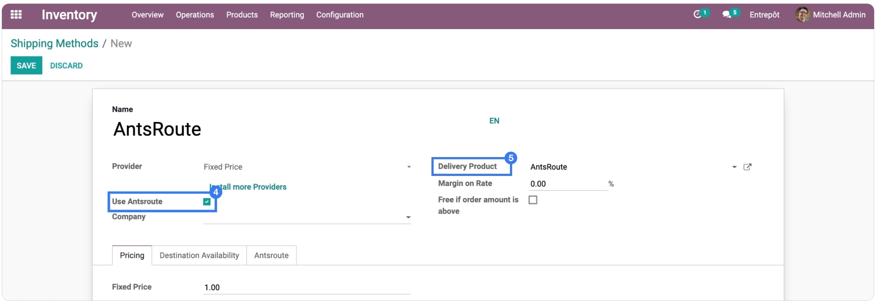Click the Mitchell Admin username
The width and height of the screenshot is (876, 304).
coord(839,15)
